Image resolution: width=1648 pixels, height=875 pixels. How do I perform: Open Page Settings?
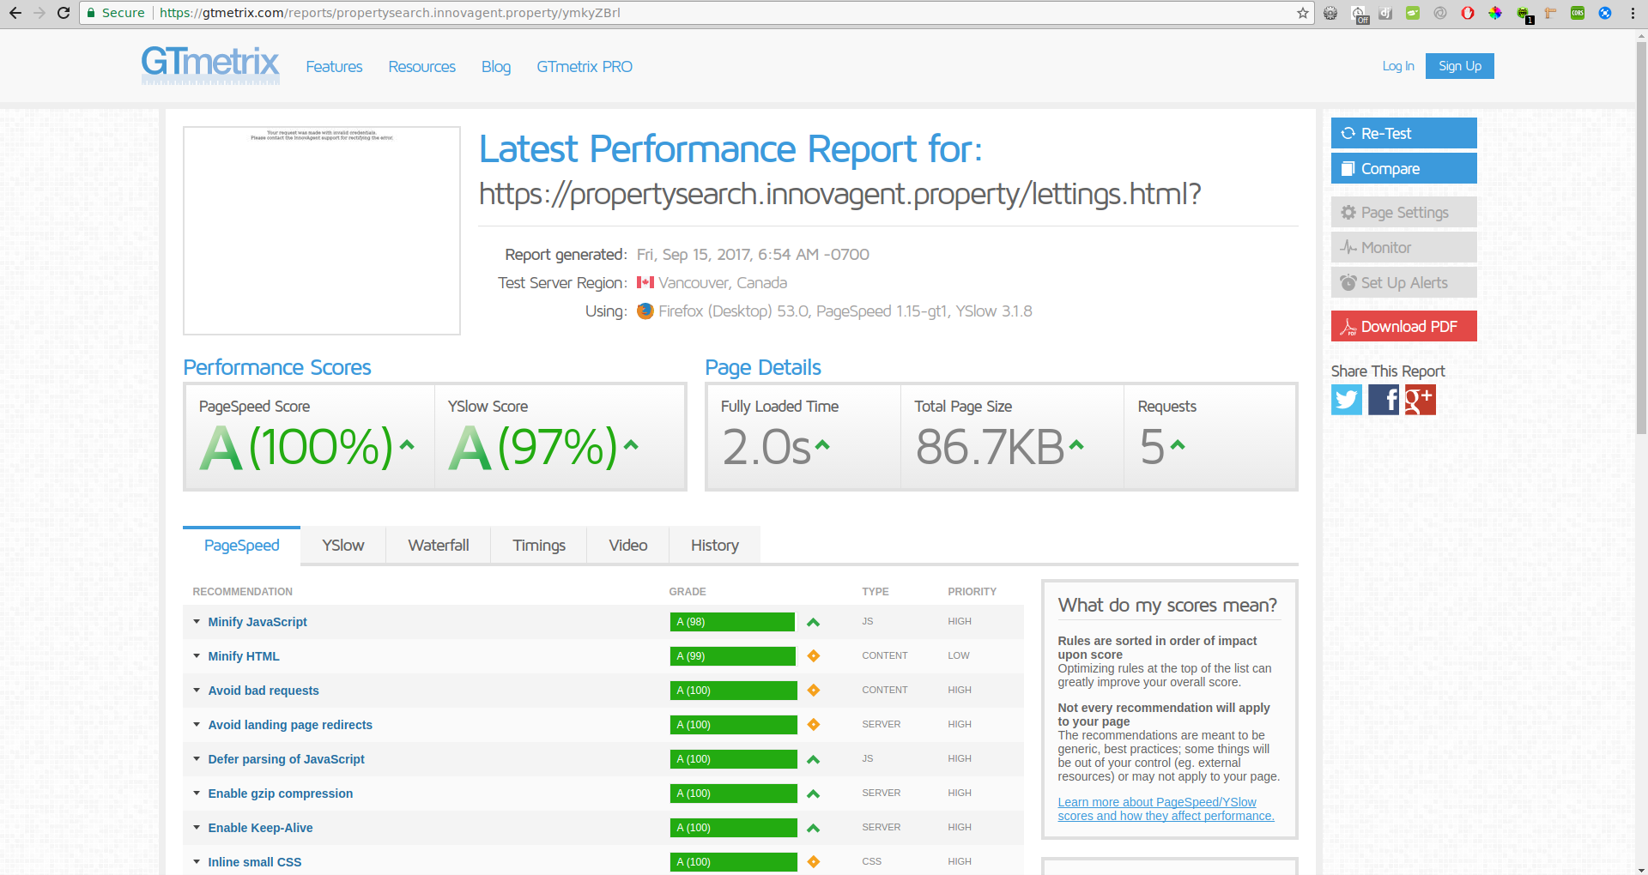pos(1404,212)
